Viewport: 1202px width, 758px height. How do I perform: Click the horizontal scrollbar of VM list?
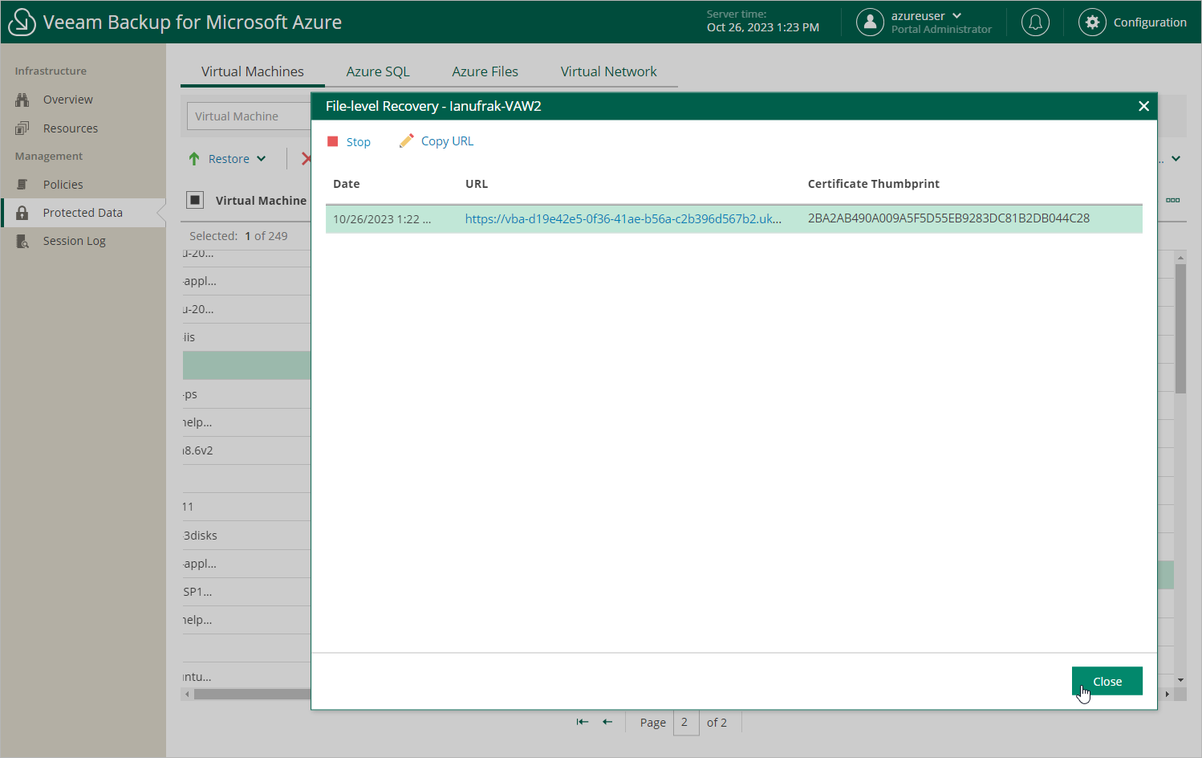[252, 694]
